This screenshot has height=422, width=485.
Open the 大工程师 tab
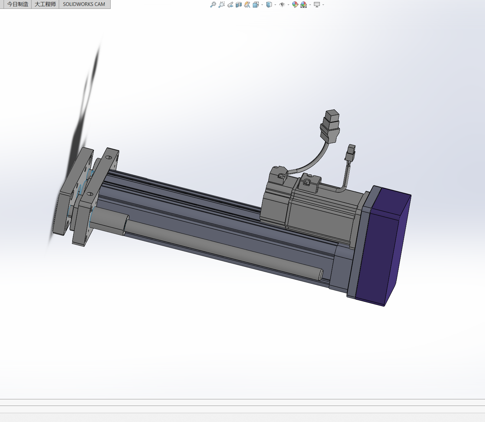pos(45,4)
